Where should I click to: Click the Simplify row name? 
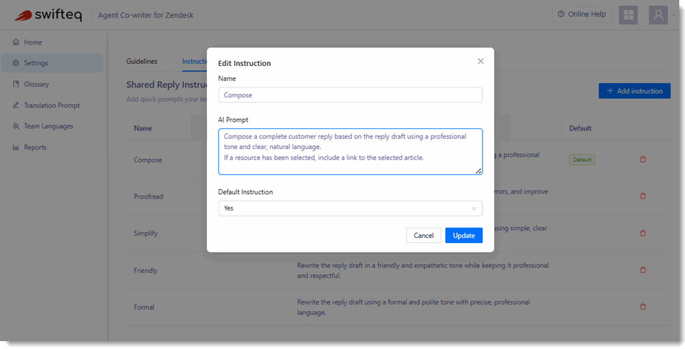(146, 234)
